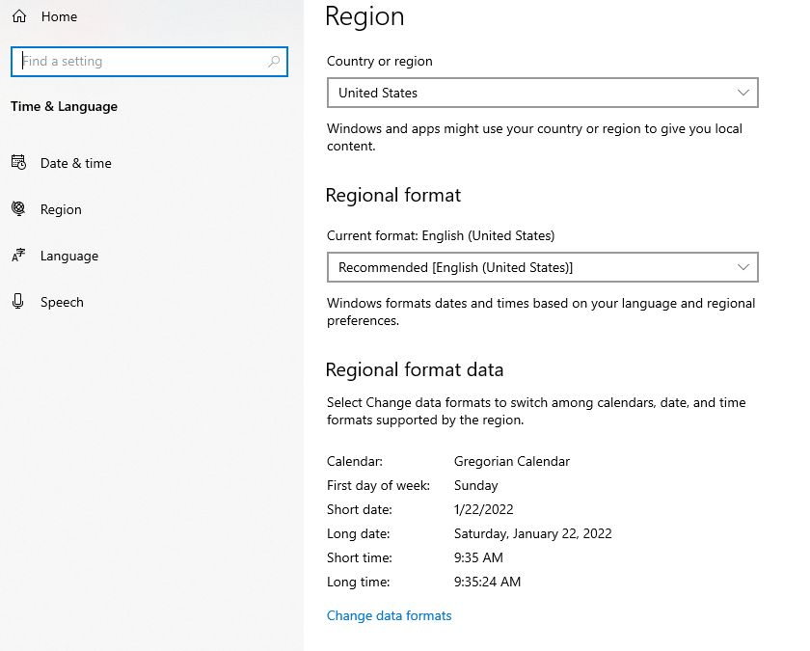The height and width of the screenshot is (651, 810).
Task: Open the Country or region dropdown
Action: pyautogui.click(x=530, y=93)
